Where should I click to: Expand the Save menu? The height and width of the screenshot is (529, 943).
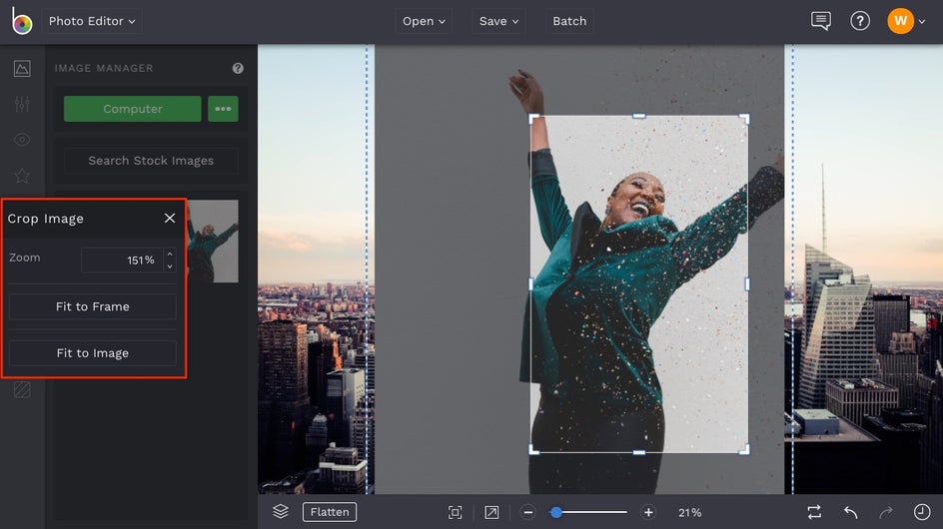click(x=498, y=21)
